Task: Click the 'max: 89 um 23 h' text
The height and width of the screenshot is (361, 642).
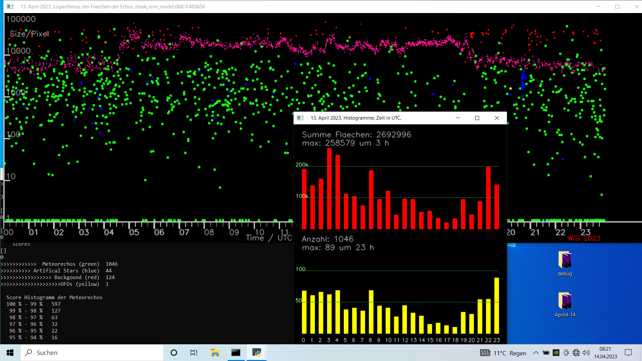Action: pyautogui.click(x=338, y=247)
